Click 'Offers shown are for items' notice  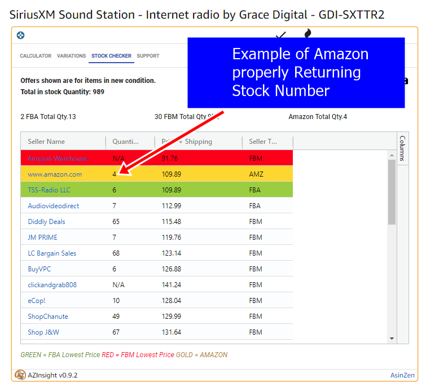(x=88, y=81)
